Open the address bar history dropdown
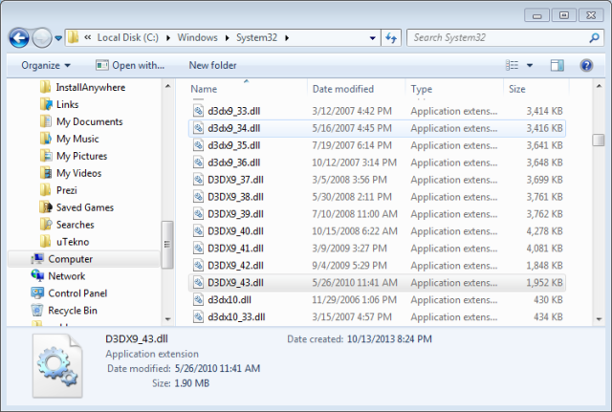Image resolution: width=612 pixels, height=412 pixels. (x=373, y=38)
